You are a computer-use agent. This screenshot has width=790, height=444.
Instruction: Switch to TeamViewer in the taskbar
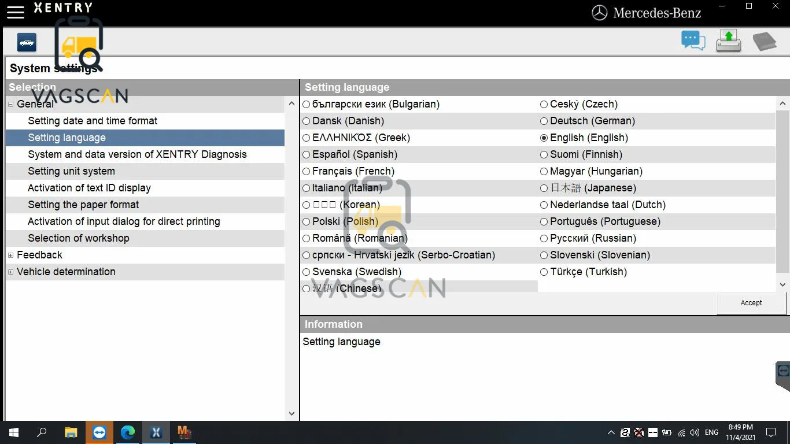[99, 432]
